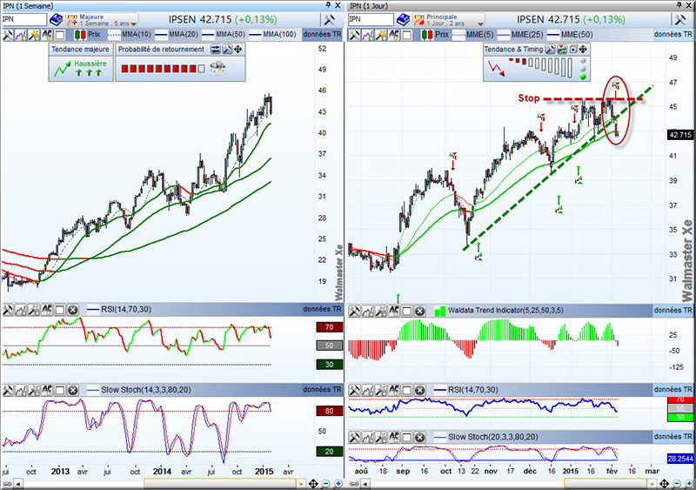Open Principale 1 Jour 2 ans dropdown

point(449,19)
